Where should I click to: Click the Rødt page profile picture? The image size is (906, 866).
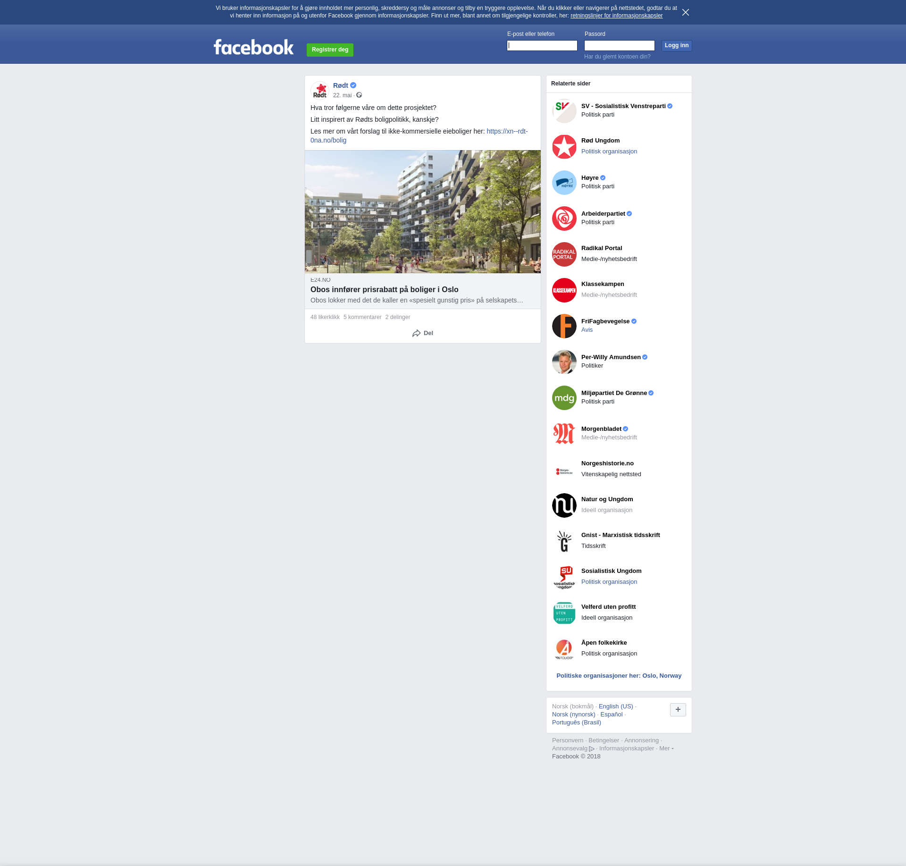click(x=320, y=90)
